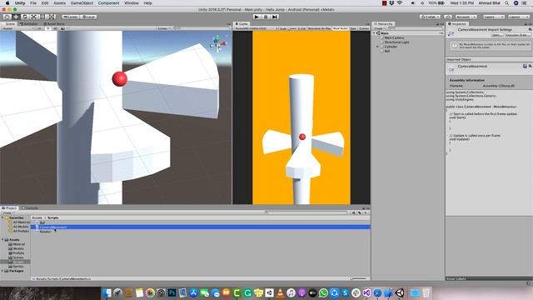Screen dimensions: 533x300
Task: Click the Hierarchy search field
Action: pyautogui.click(x=415, y=28)
